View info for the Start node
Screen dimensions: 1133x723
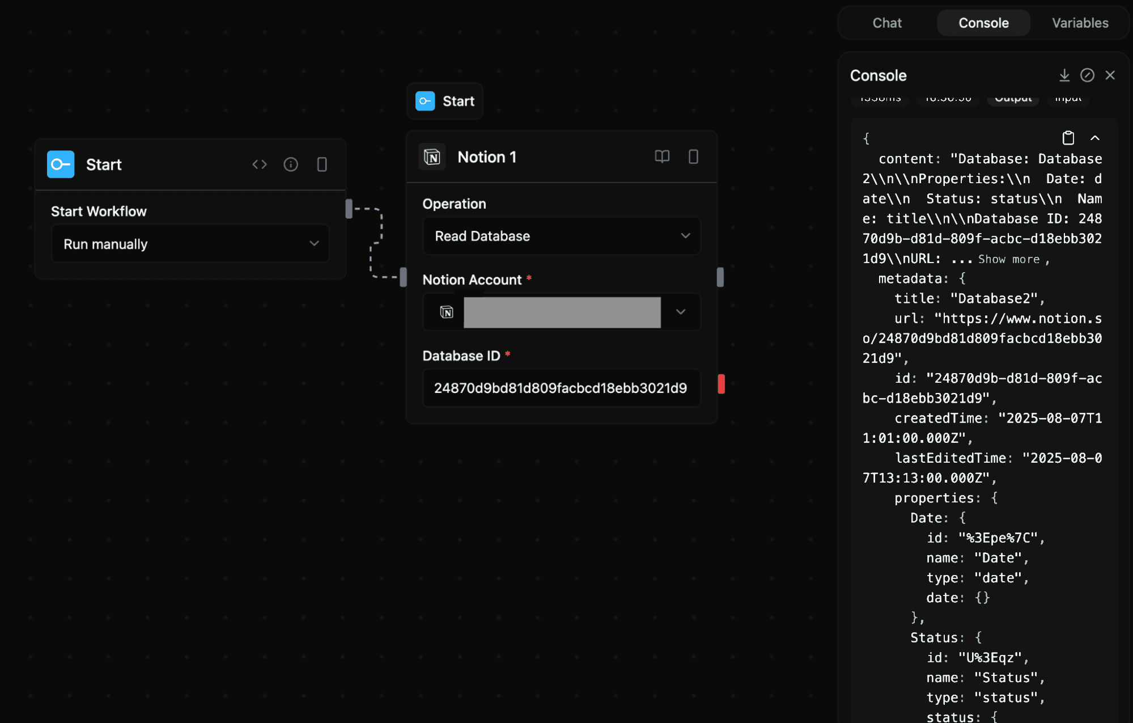(291, 164)
